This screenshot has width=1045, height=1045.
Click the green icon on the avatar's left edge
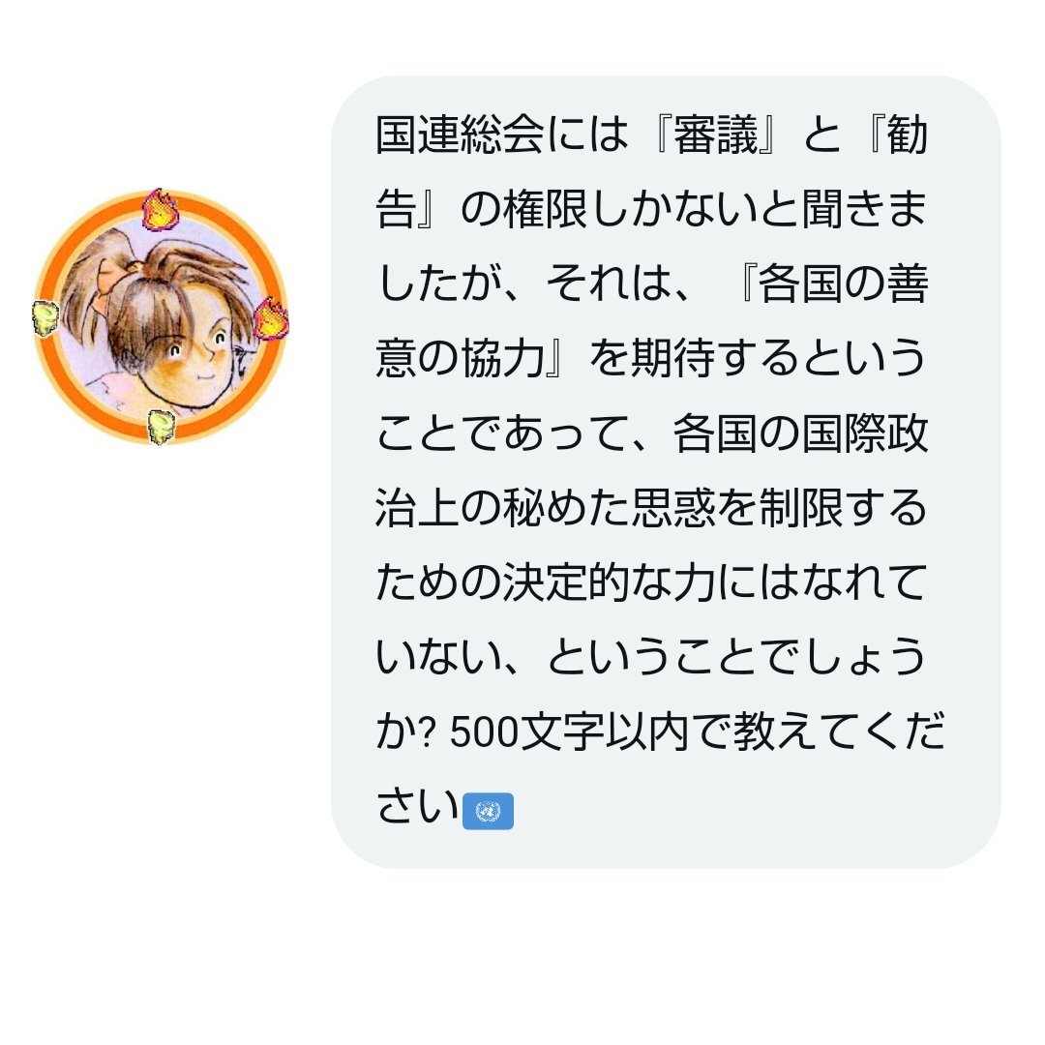(46, 318)
